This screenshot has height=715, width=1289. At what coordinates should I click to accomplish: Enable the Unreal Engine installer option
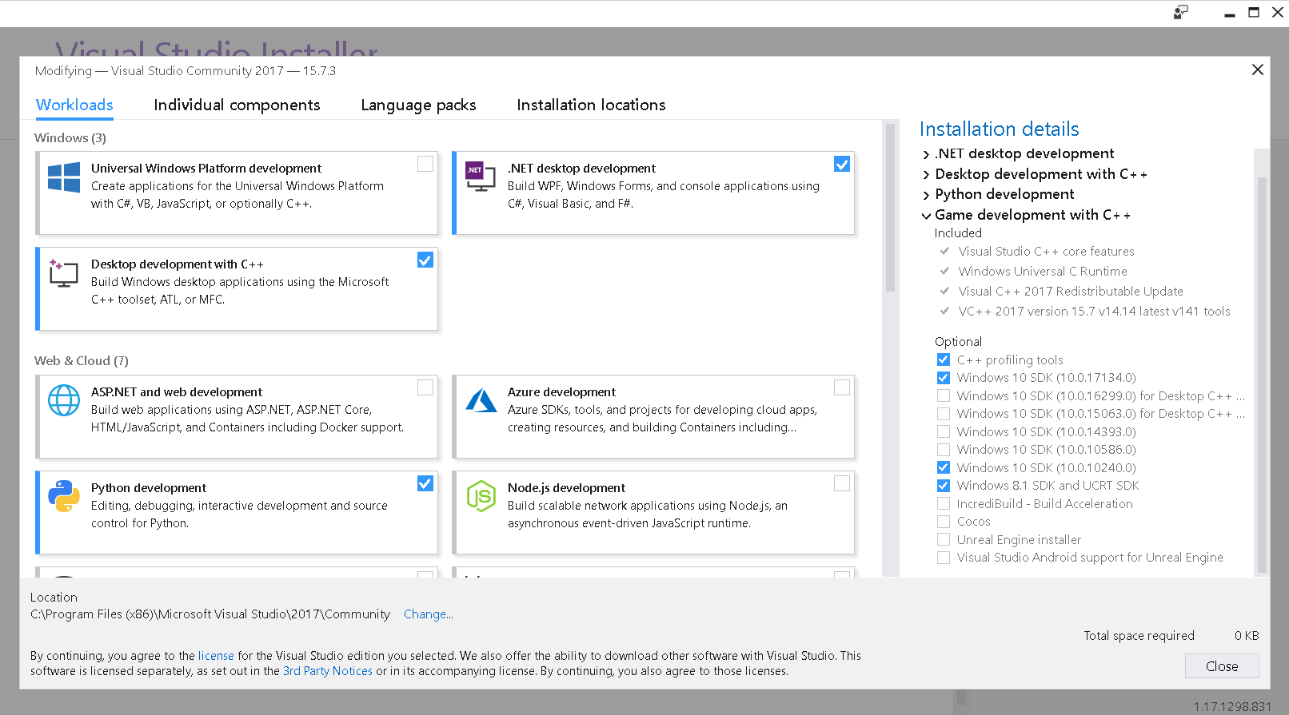click(x=944, y=540)
